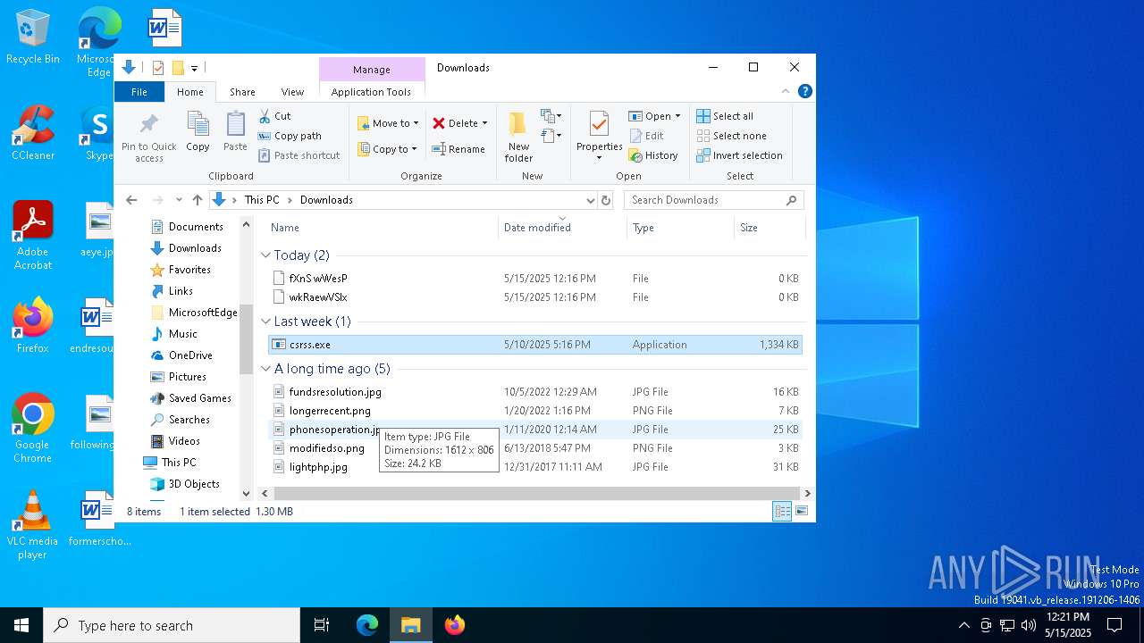Collapse the Last week group

click(265, 321)
